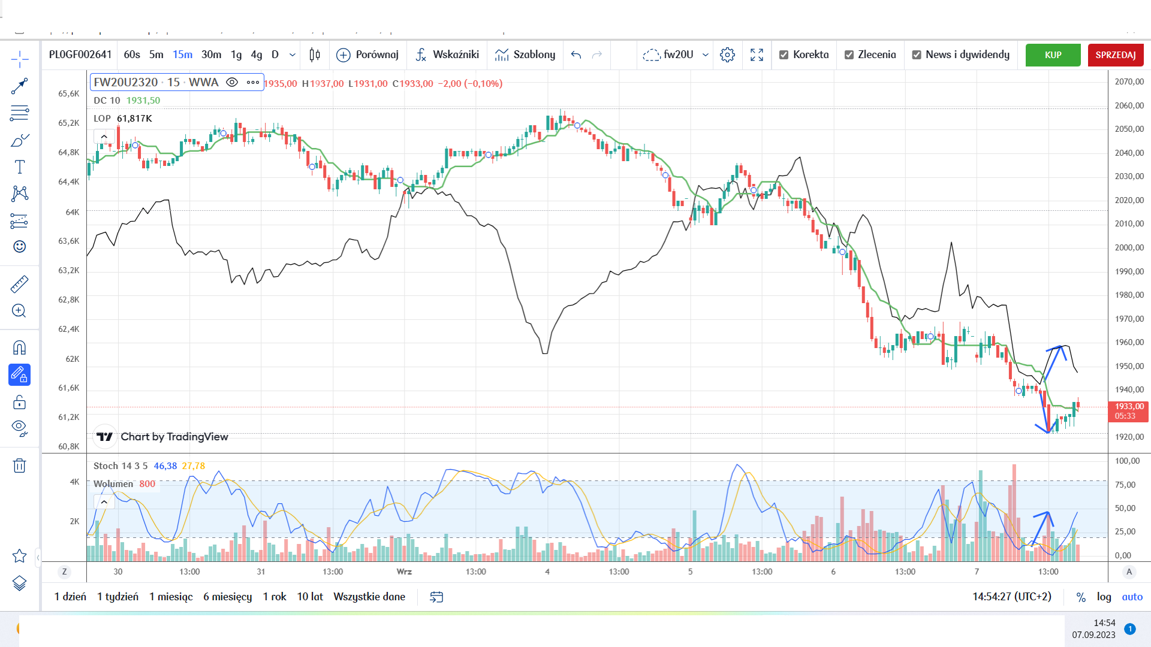Select the D daily interval
1151x647 pixels.
pos(275,55)
